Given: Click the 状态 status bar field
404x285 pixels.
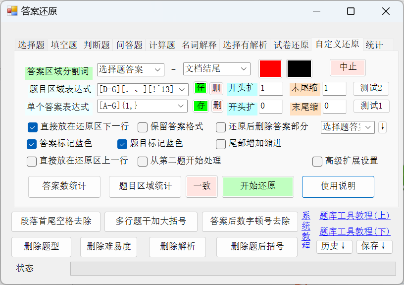Looking at the screenshot, I should (233, 269).
